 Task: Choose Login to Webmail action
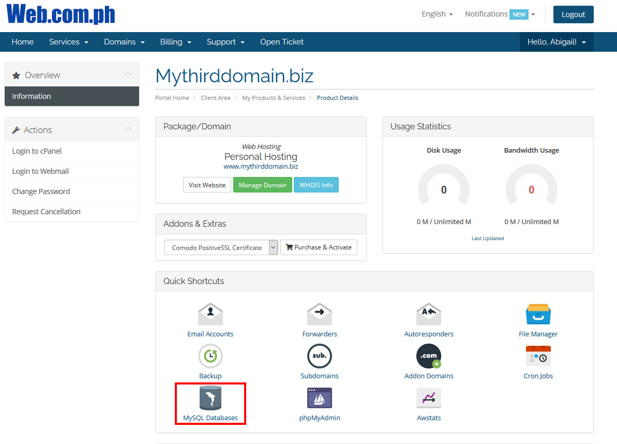click(x=71, y=171)
